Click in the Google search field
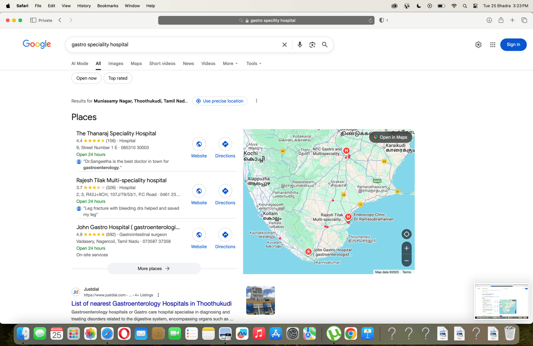Viewport: 533px width, 346px height. coord(174,44)
